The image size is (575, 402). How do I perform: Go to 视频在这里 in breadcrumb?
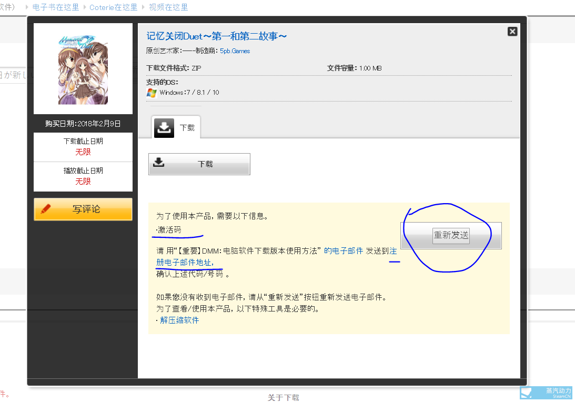click(168, 7)
